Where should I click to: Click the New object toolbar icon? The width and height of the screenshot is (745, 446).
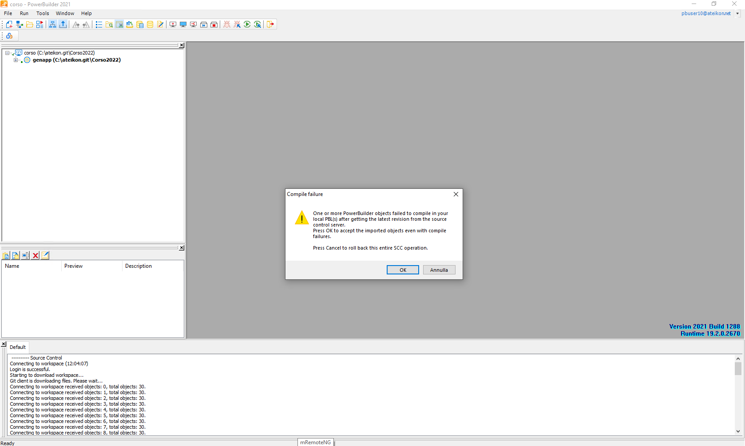coord(9,24)
